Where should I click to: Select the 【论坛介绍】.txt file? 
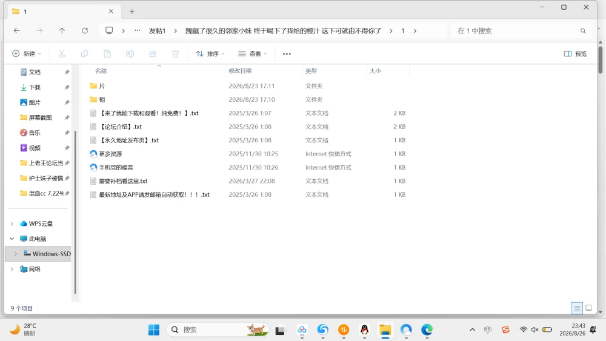click(121, 127)
